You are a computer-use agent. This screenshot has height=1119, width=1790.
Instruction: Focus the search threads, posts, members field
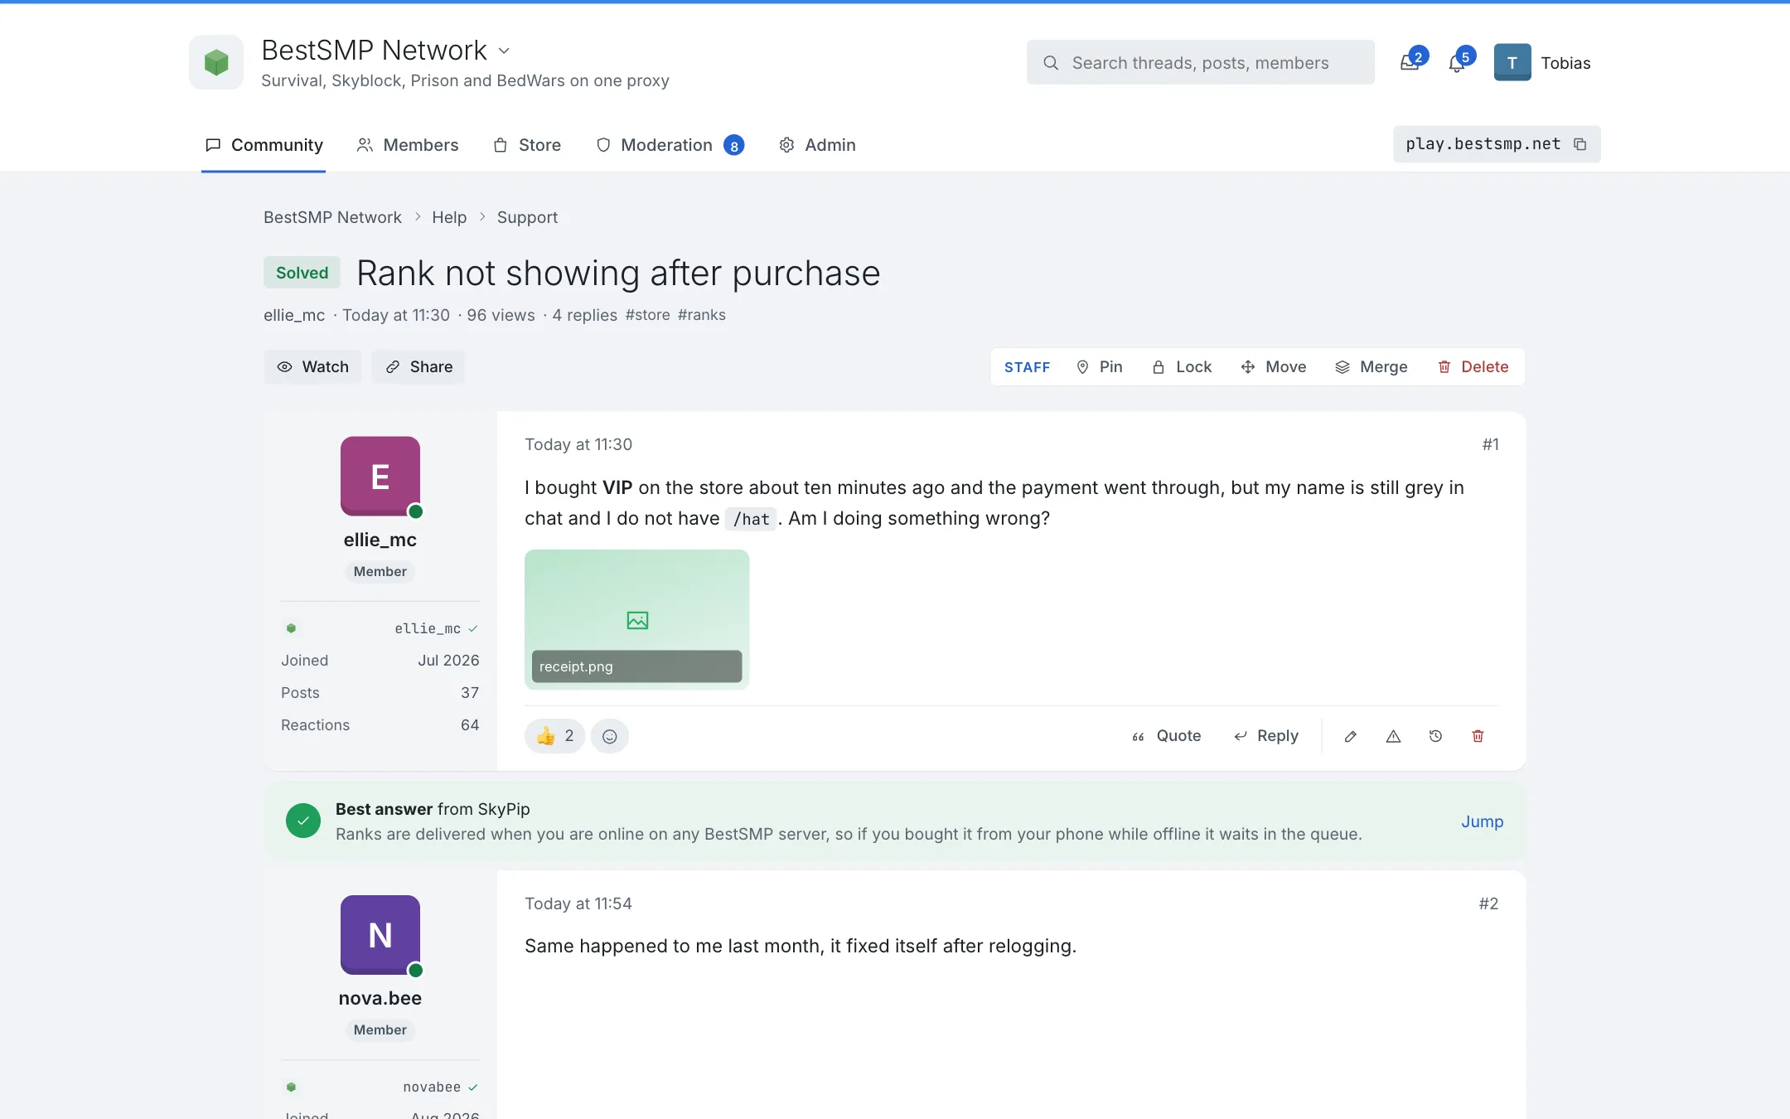[x=1200, y=62]
